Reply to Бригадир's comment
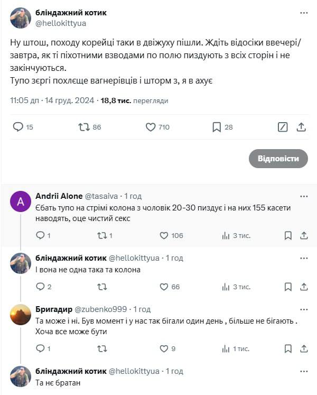Viewport: 317px width, 395px height. tap(41, 348)
